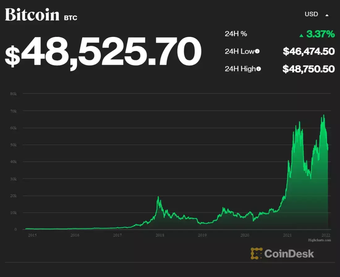The image size is (340, 277).
Task: Expand currency list via USD arrow
Action: (327, 15)
